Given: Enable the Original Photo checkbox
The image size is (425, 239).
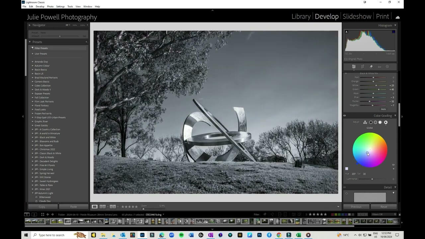Looking at the screenshot, I should [346, 59].
